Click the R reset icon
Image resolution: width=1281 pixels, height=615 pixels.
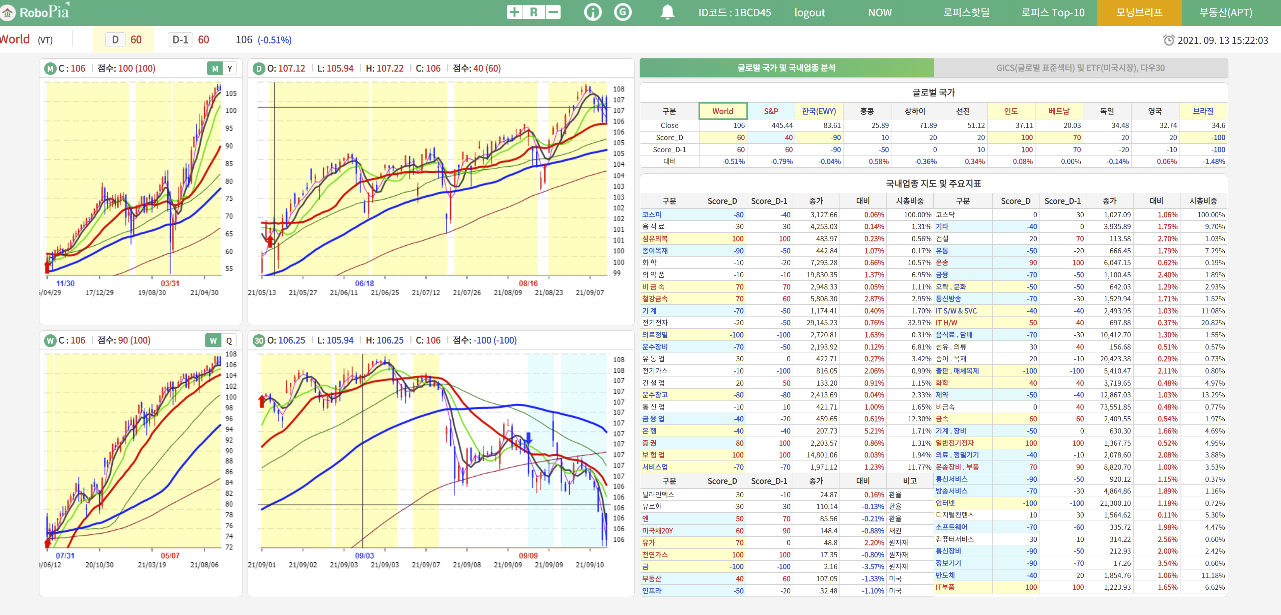click(x=534, y=12)
